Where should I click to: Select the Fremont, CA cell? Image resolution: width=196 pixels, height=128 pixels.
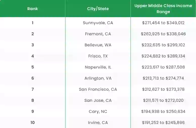98,34
